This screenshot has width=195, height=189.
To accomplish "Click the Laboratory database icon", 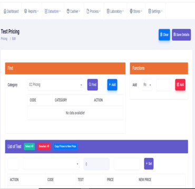I will pos(108,12).
